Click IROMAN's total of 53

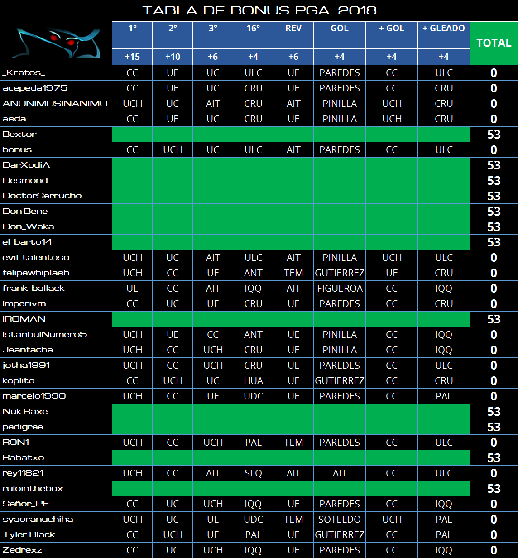coord(494,319)
